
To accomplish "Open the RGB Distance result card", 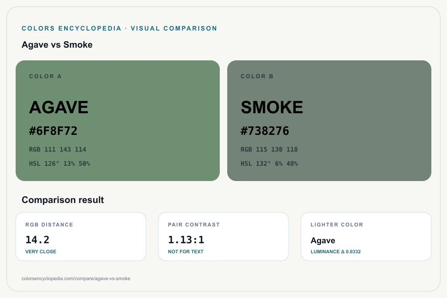I will click(81, 237).
